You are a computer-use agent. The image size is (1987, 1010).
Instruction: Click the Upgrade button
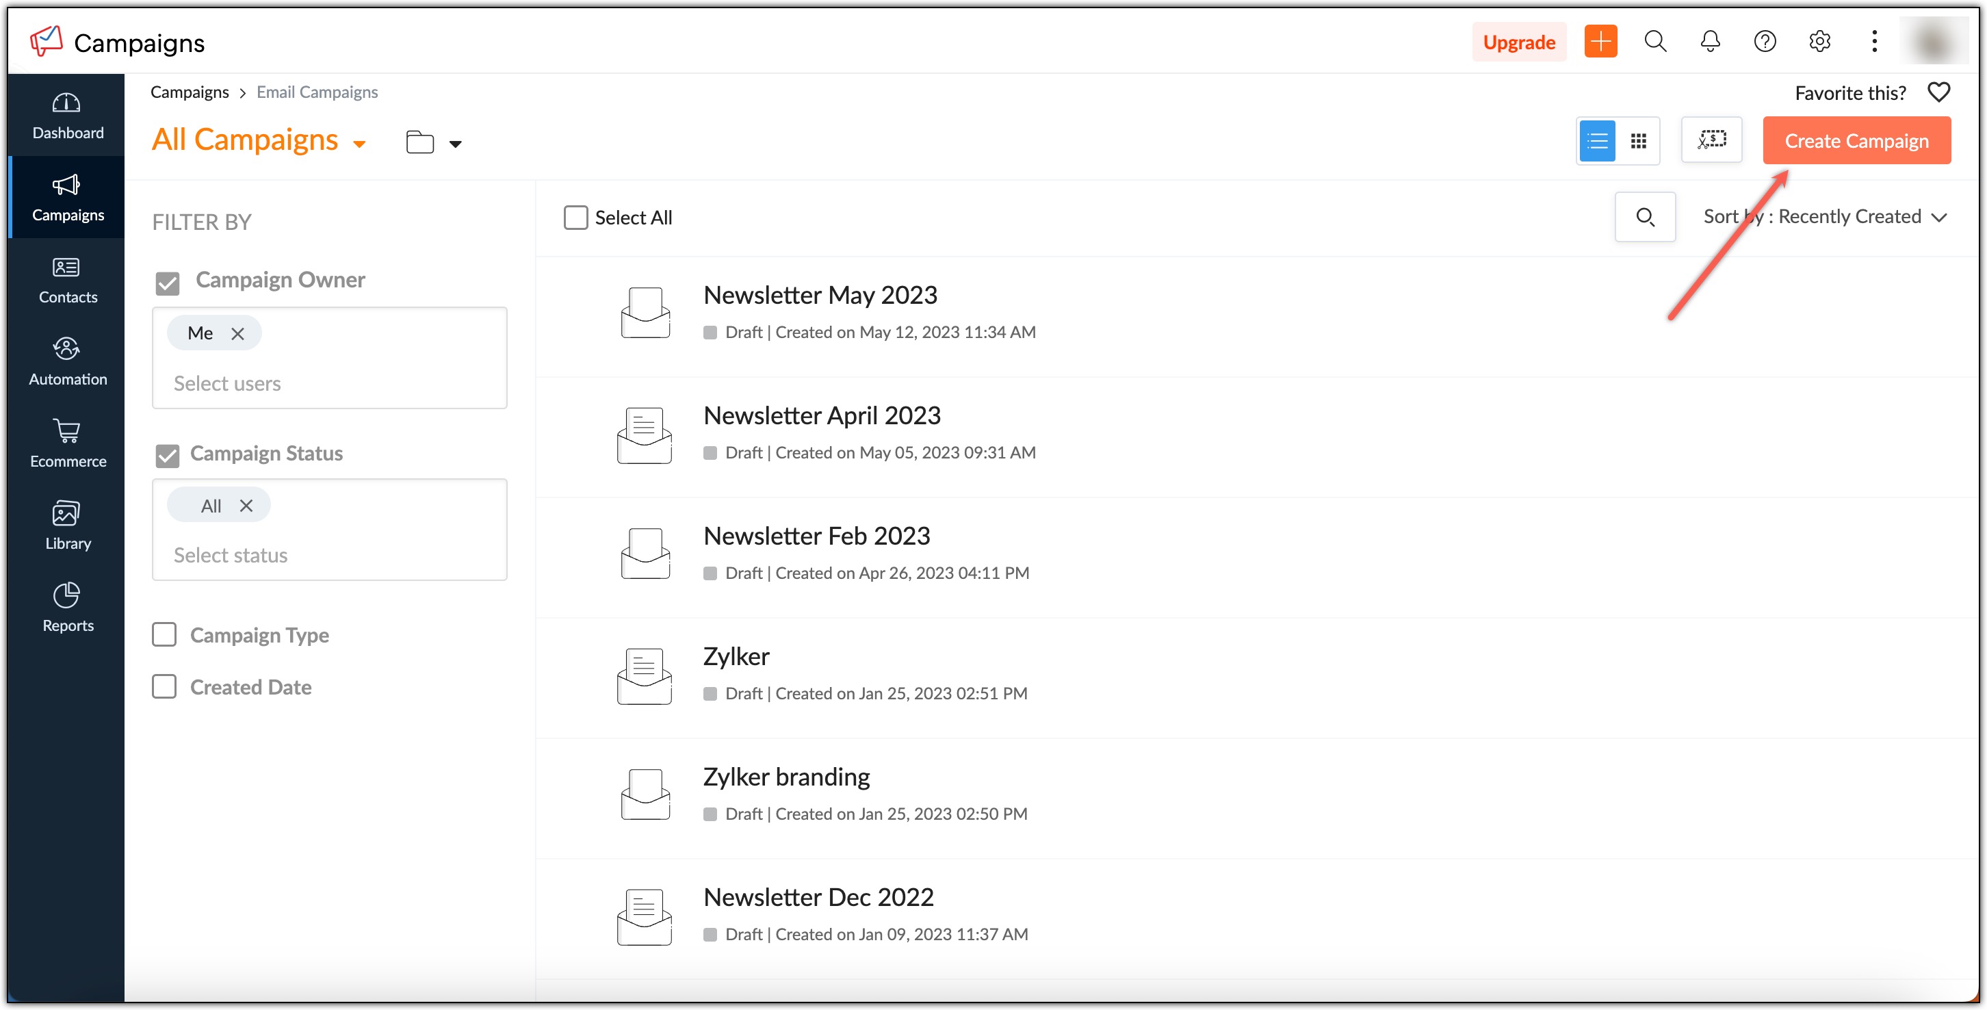pos(1518,42)
